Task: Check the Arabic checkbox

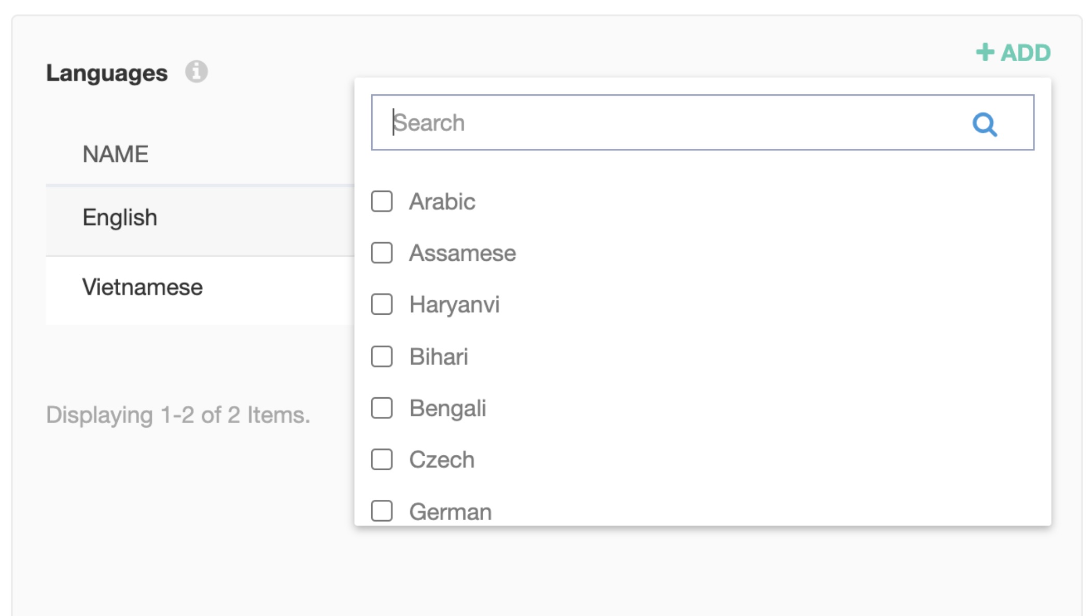Action: point(382,201)
